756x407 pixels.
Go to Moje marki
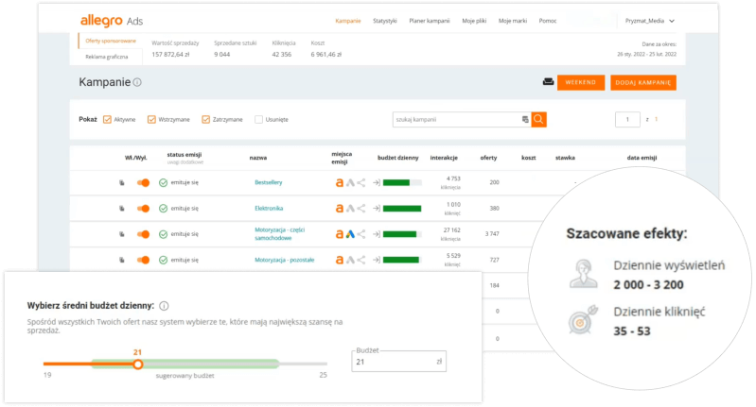click(513, 21)
